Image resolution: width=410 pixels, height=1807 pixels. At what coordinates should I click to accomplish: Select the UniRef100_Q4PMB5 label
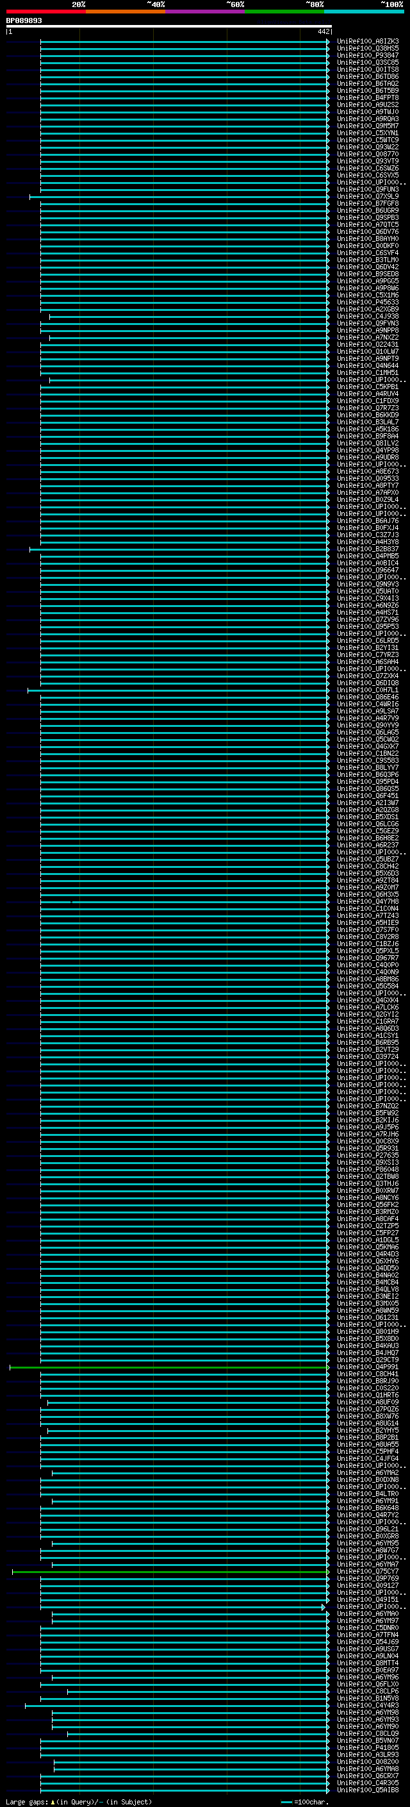click(x=368, y=556)
